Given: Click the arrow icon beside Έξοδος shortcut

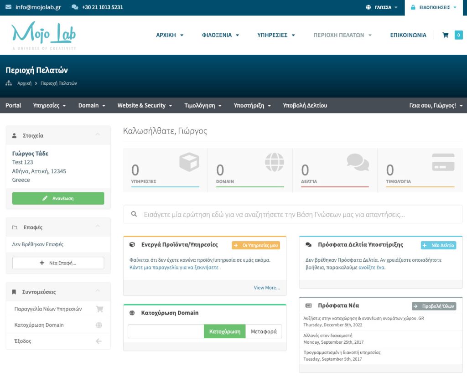Looking at the screenshot, I should pyautogui.click(x=99, y=341).
